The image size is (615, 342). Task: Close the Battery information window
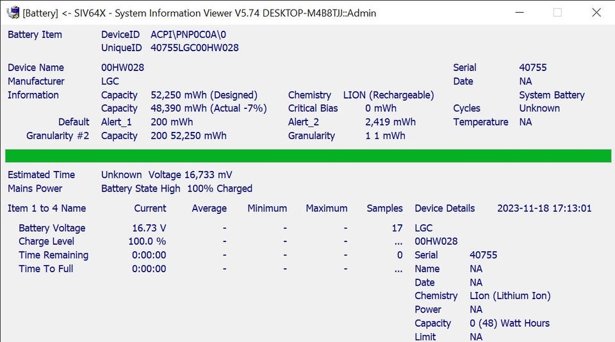596,13
